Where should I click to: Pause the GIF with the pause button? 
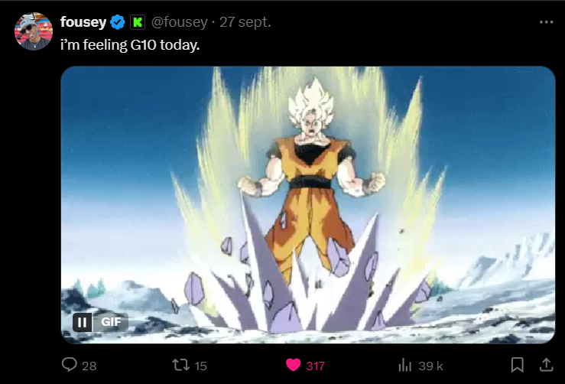(x=82, y=322)
